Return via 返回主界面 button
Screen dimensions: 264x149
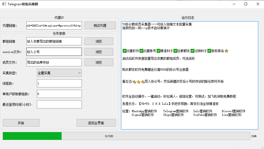click(96, 123)
